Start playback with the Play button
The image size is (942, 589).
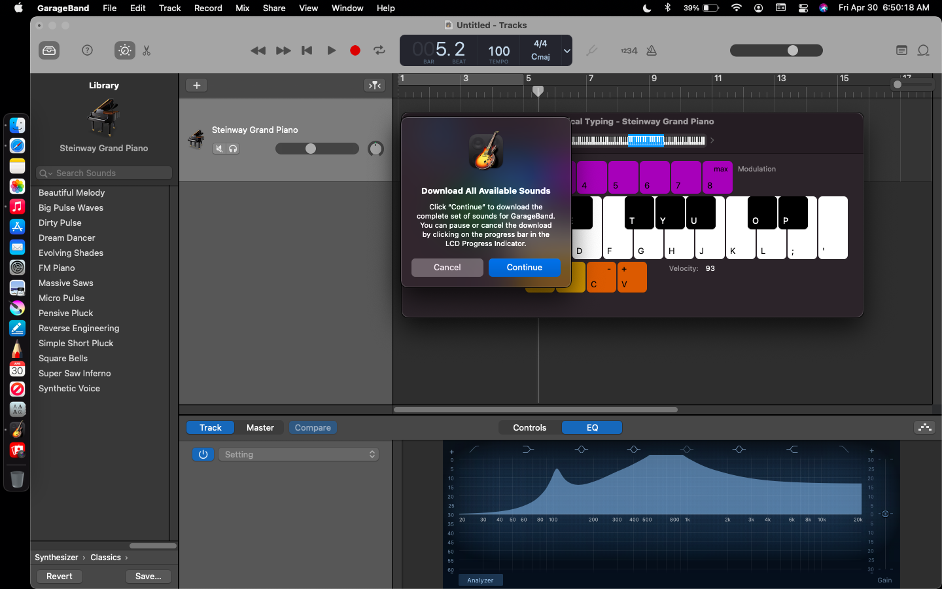[332, 50]
